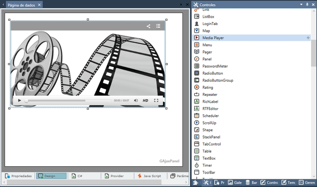Select the Scheduler control icon
Viewport: 317px width, 187px height.
pyautogui.click(x=197, y=116)
